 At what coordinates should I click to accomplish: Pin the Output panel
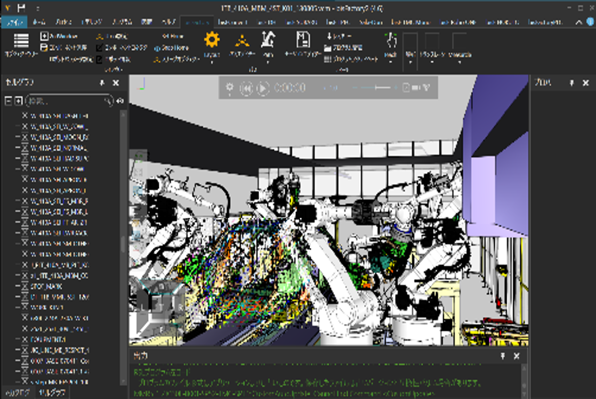pyautogui.click(x=502, y=356)
